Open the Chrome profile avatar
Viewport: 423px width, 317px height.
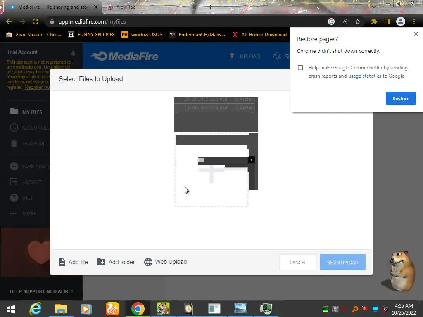click(401, 21)
